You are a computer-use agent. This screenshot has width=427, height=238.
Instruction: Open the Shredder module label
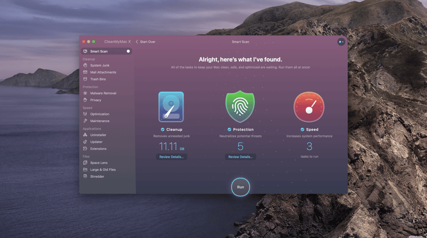click(97, 177)
